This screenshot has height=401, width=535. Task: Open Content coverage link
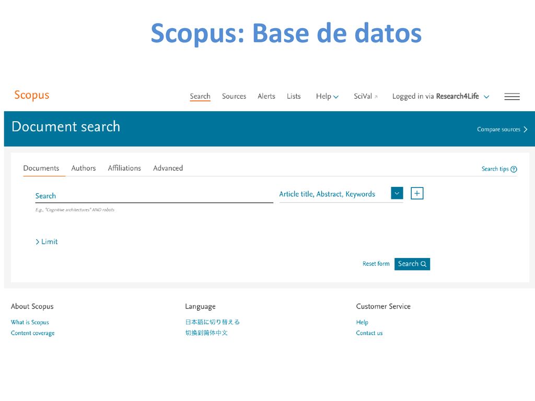coord(32,333)
